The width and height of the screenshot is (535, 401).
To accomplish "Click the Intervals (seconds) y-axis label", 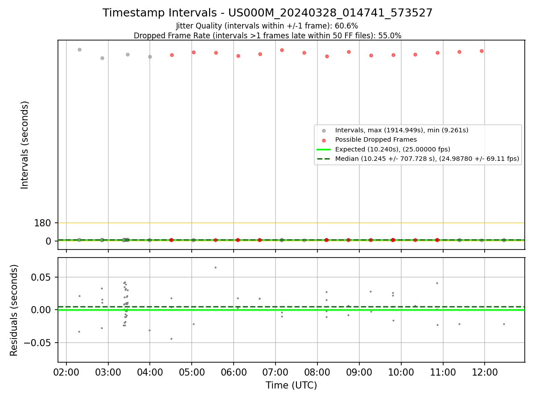I will pyautogui.click(x=25, y=145).
